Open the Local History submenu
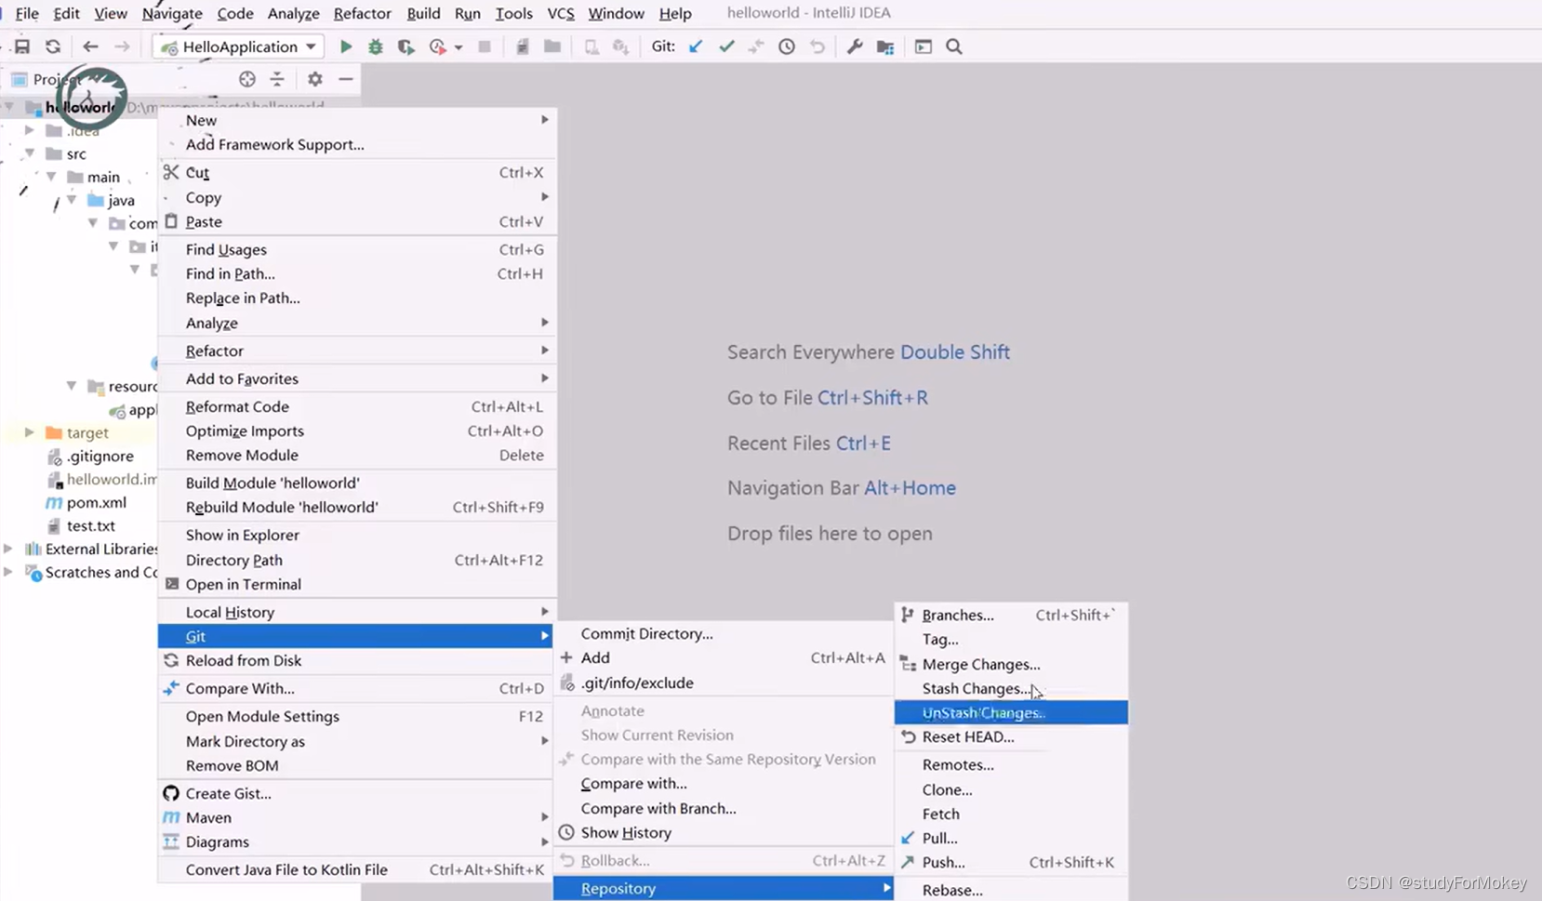The image size is (1542, 901). click(357, 612)
